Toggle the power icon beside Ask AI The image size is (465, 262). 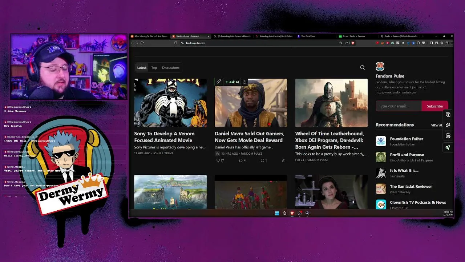click(244, 82)
